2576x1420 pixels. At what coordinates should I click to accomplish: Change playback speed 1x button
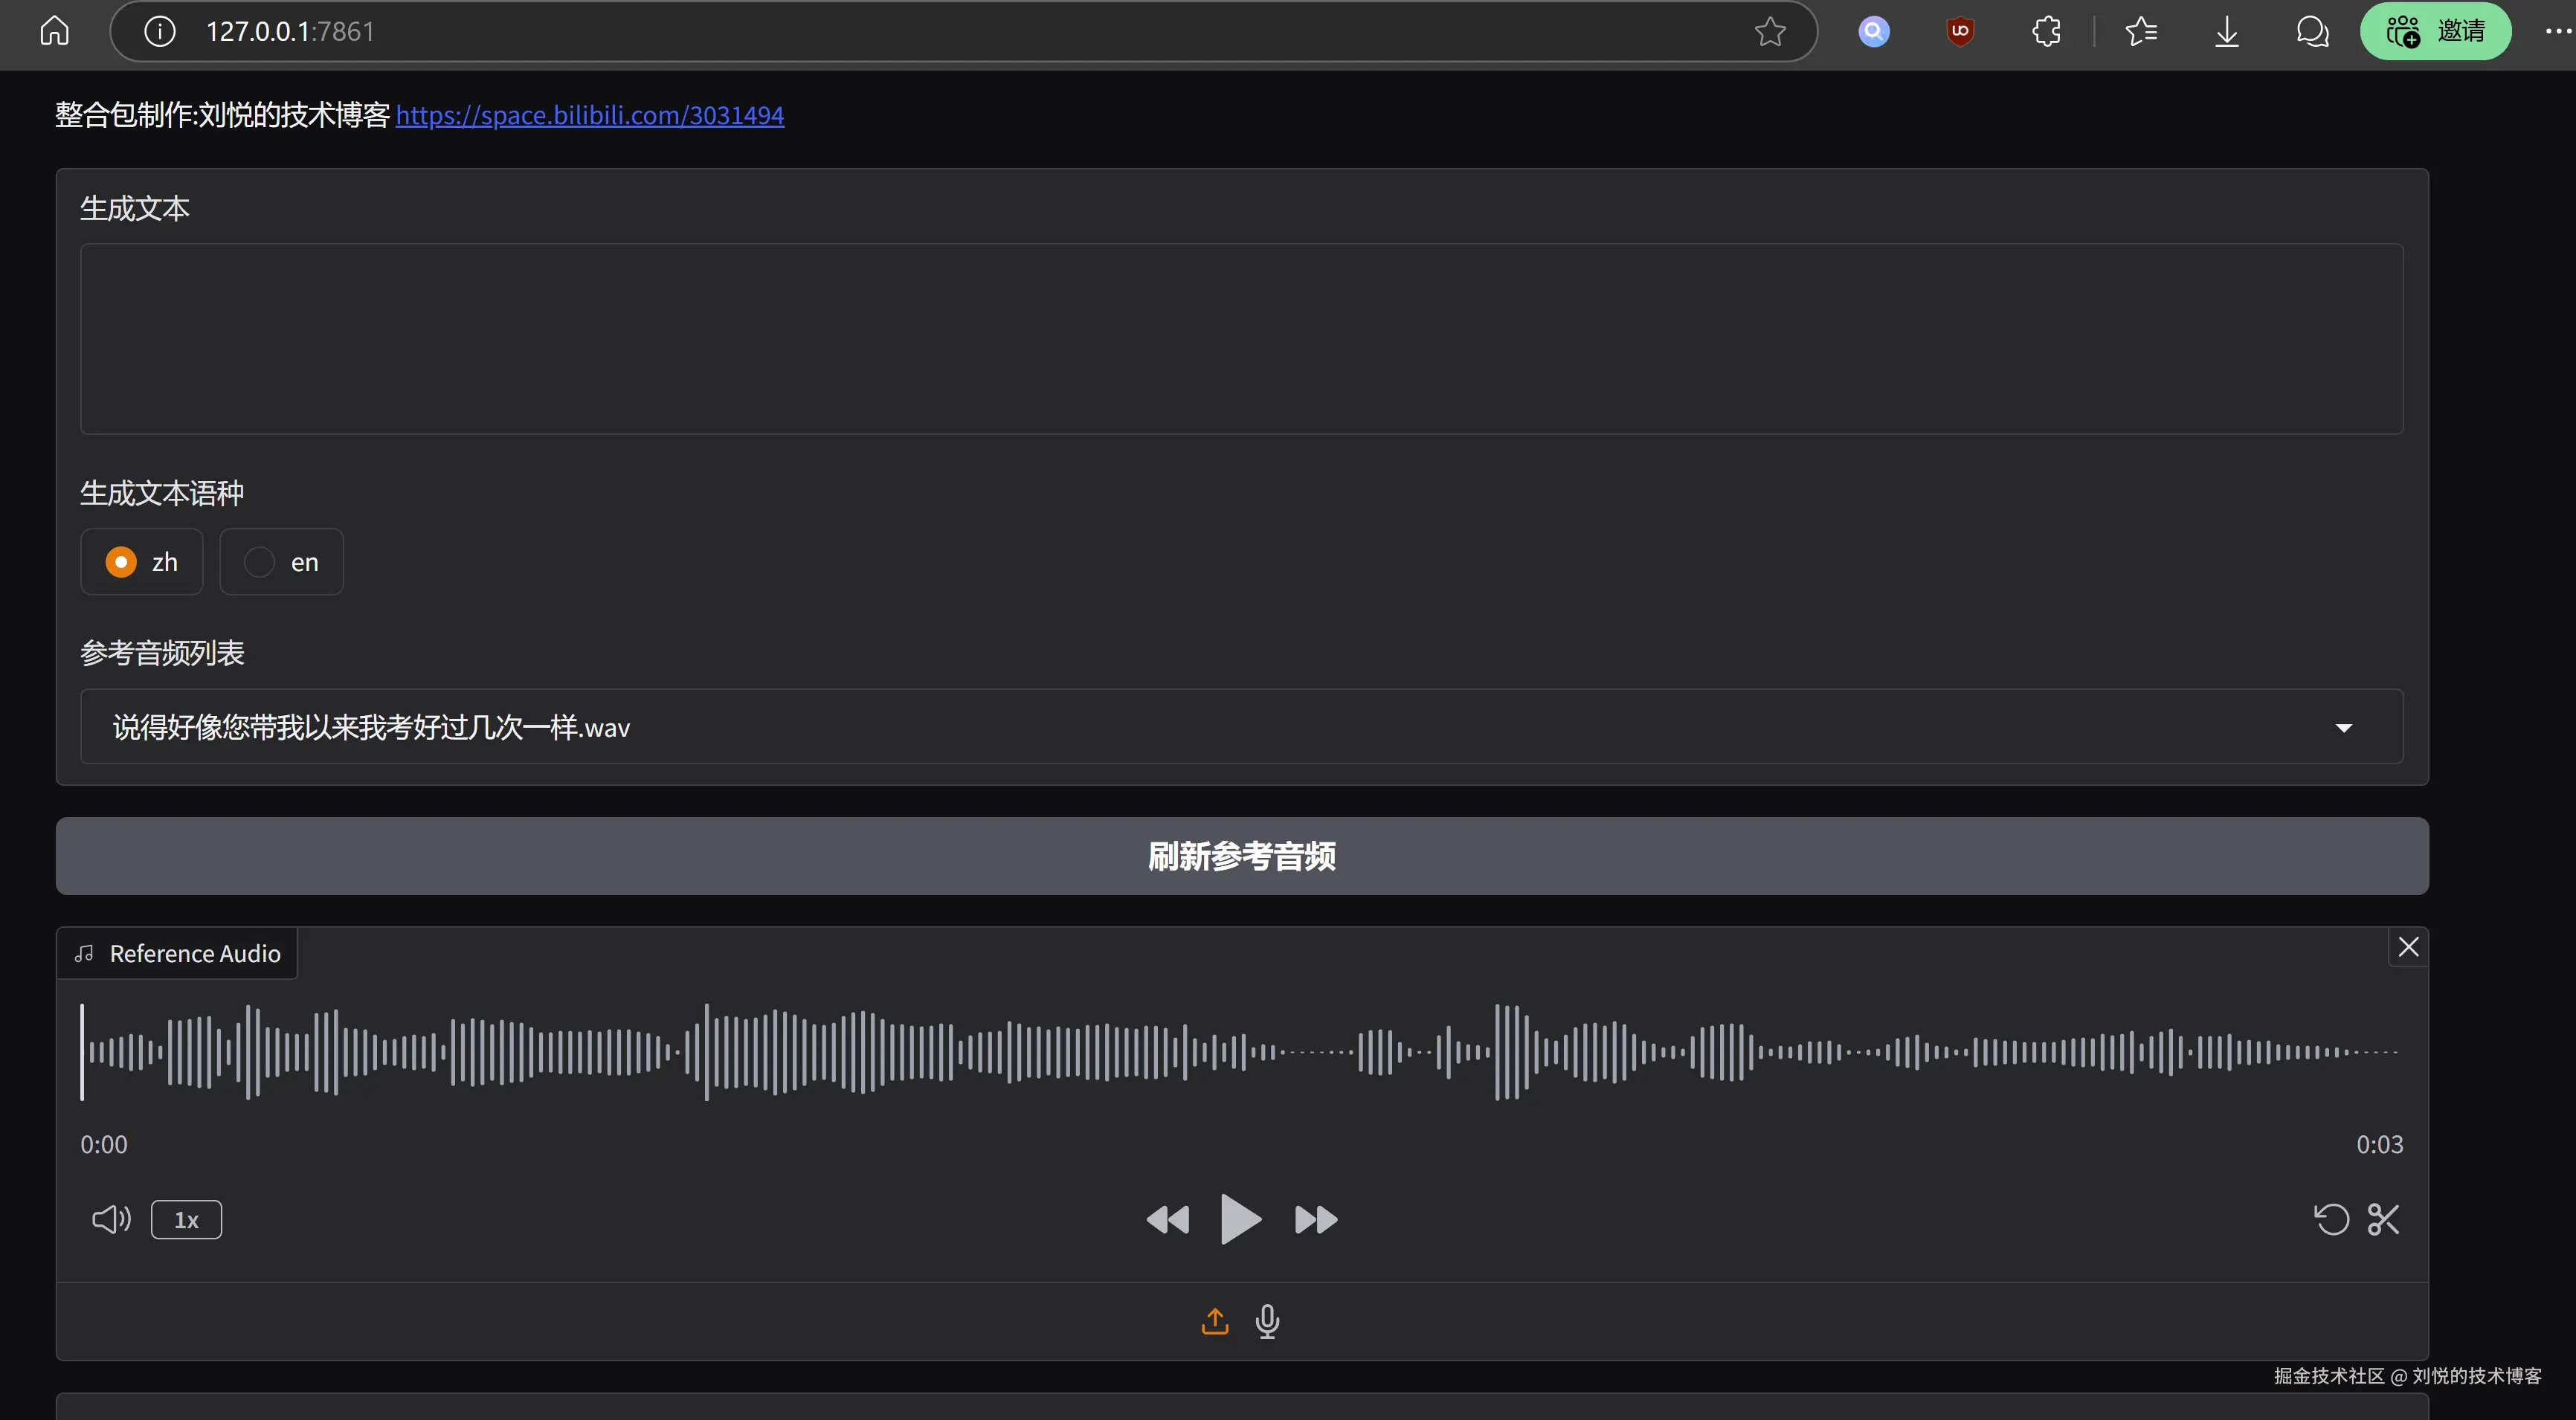tap(186, 1219)
